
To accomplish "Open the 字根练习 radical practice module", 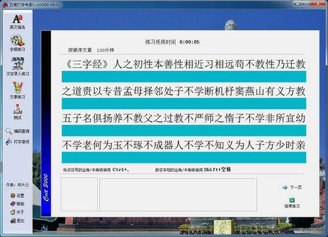I will (x=17, y=43).
